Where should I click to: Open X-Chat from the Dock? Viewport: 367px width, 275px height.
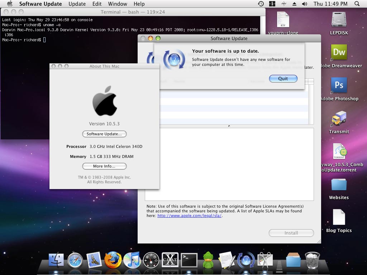(170, 260)
